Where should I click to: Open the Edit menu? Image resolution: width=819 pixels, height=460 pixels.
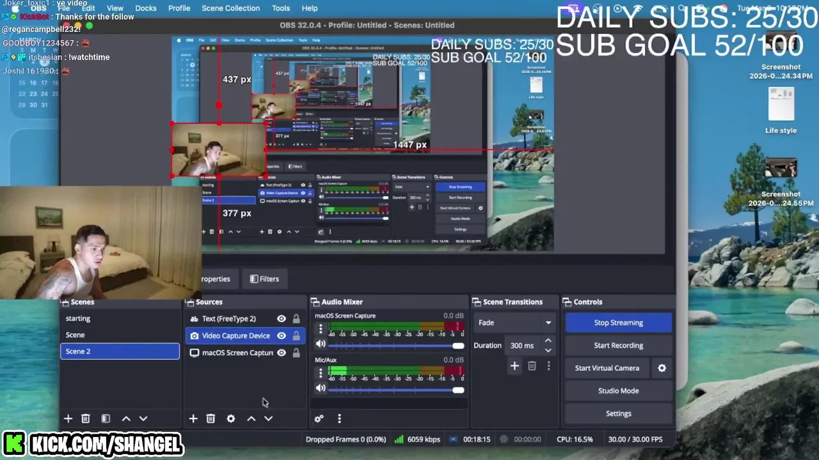(x=88, y=8)
